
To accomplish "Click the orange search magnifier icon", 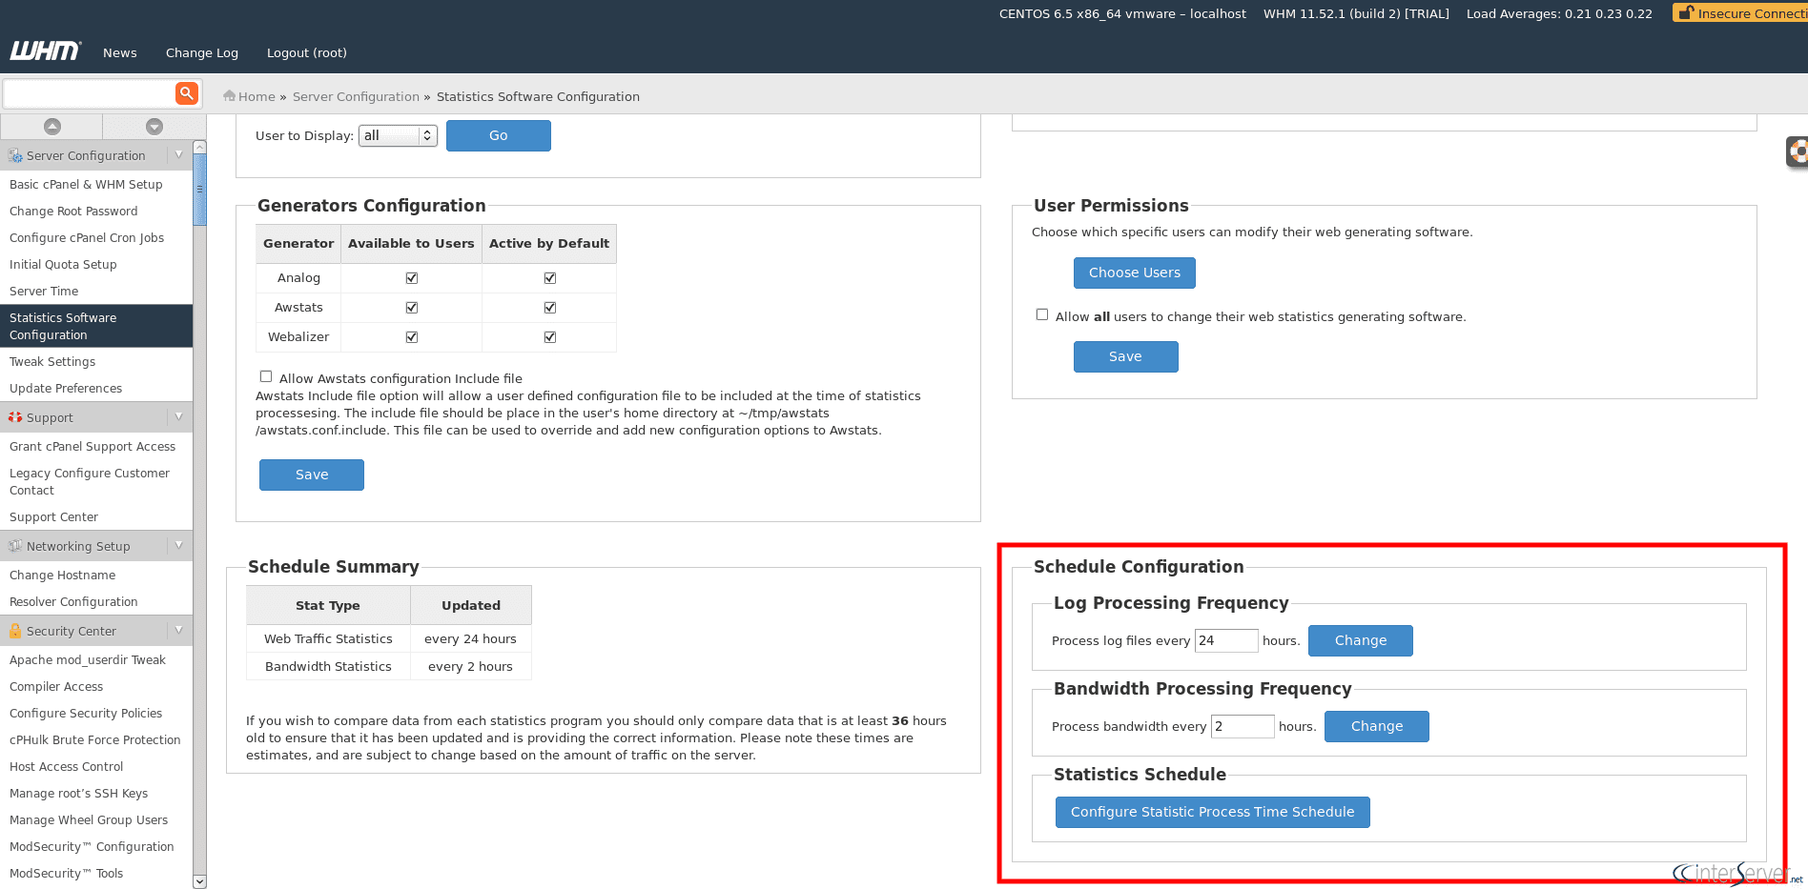I will click(186, 93).
